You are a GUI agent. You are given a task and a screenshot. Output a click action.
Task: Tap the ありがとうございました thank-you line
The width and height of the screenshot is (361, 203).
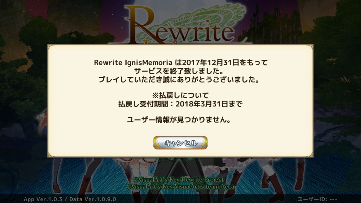[179, 79]
